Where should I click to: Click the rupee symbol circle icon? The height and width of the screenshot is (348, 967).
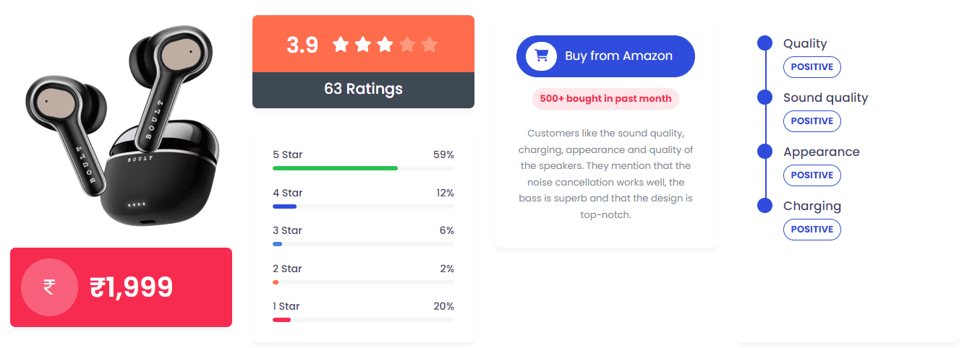(x=49, y=287)
